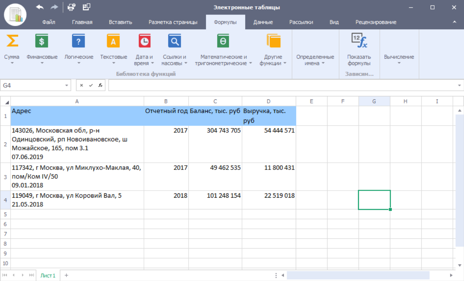This screenshot has width=464, height=281.
Task: Select the Лист1 sheet tab
Action: (48, 276)
